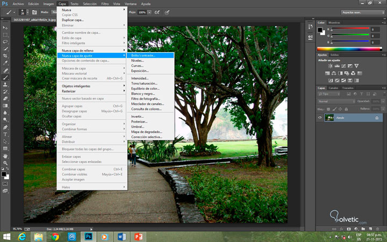The width and height of the screenshot is (387, 242).
Task: Select the Eraser tool
Action: pyautogui.click(x=5, y=98)
